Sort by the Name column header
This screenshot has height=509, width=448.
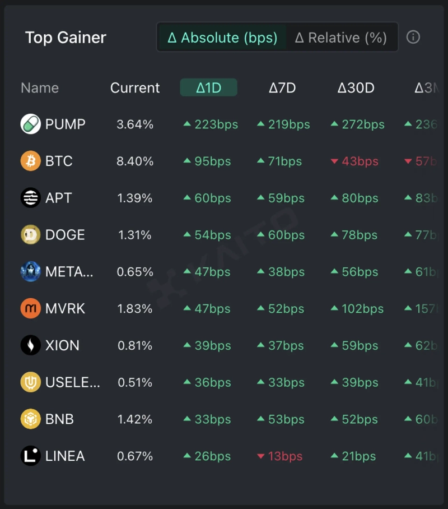click(x=40, y=87)
